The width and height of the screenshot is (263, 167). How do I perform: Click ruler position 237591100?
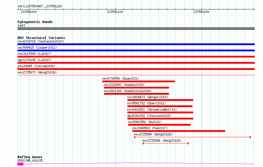(115, 12)
